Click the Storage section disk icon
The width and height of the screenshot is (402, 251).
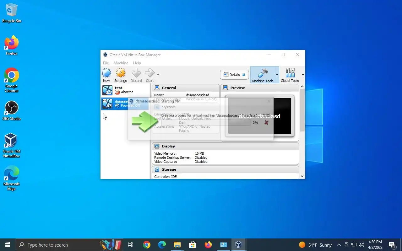157,169
